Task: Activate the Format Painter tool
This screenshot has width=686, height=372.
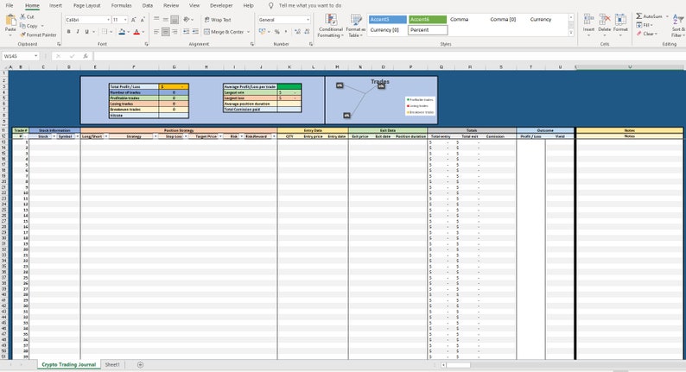Action: (x=39, y=35)
